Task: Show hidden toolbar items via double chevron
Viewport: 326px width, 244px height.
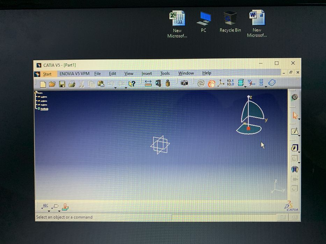Action: click(x=297, y=78)
